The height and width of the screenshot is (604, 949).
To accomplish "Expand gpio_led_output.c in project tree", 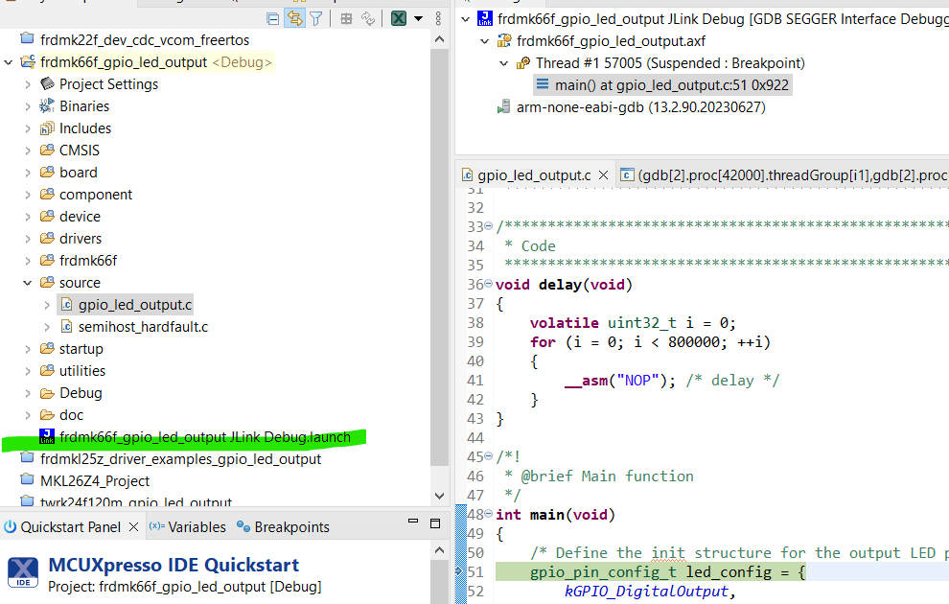I will click(x=47, y=305).
